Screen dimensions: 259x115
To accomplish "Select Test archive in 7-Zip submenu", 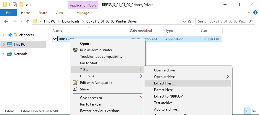I will point(188,103).
